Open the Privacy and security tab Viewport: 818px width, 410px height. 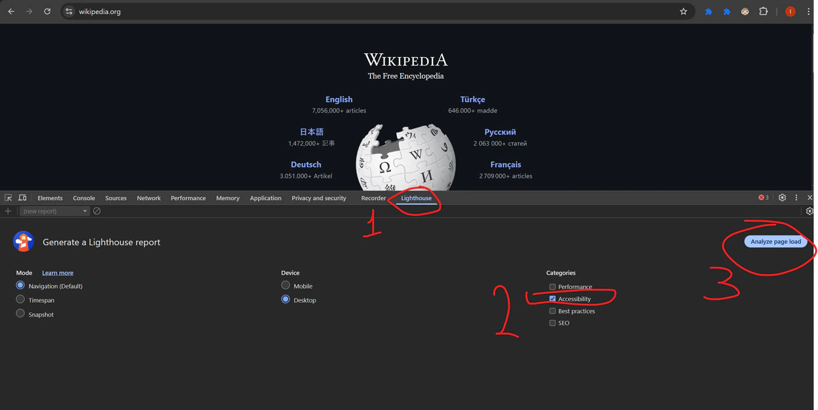click(319, 198)
